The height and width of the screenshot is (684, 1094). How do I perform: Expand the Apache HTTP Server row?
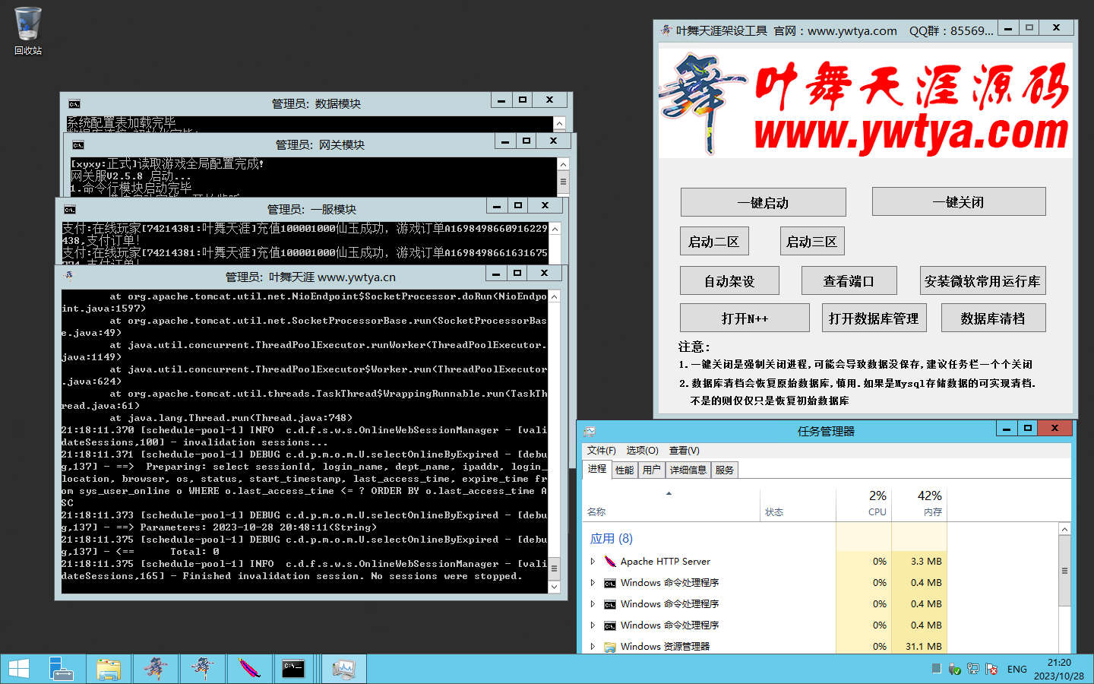tap(593, 562)
